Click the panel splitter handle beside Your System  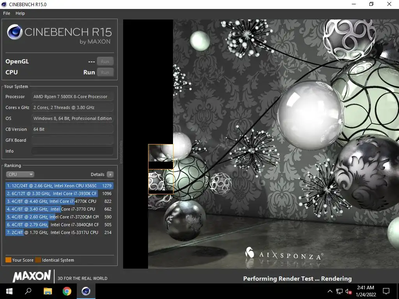[x=121, y=151]
